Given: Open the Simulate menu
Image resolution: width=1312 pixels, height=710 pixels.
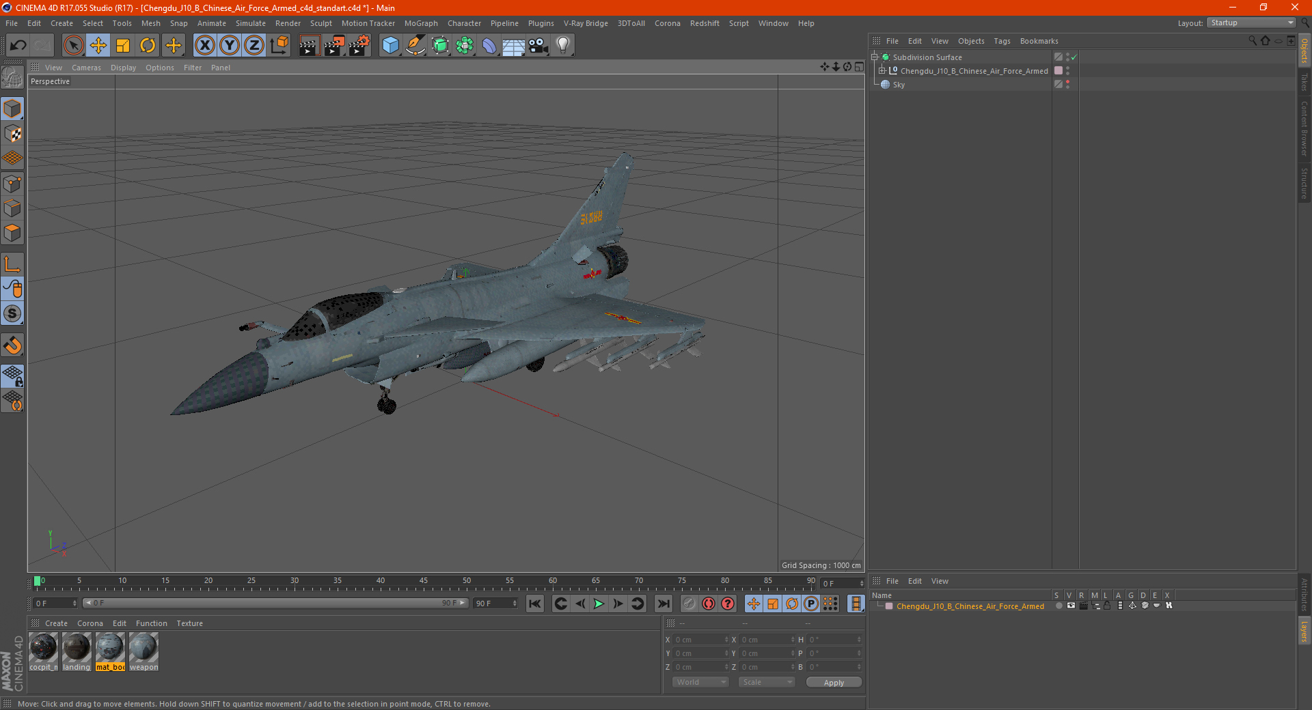Looking at the screenshot, I should tap(251, 23).
